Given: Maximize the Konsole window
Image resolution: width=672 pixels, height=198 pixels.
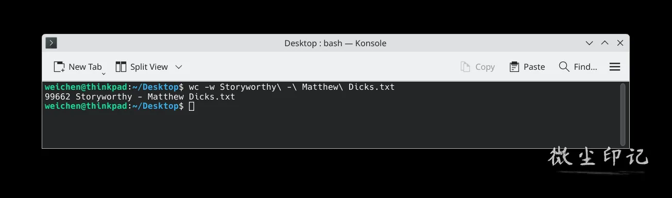Looking at the screenshot, I should [x=605, y=43].
